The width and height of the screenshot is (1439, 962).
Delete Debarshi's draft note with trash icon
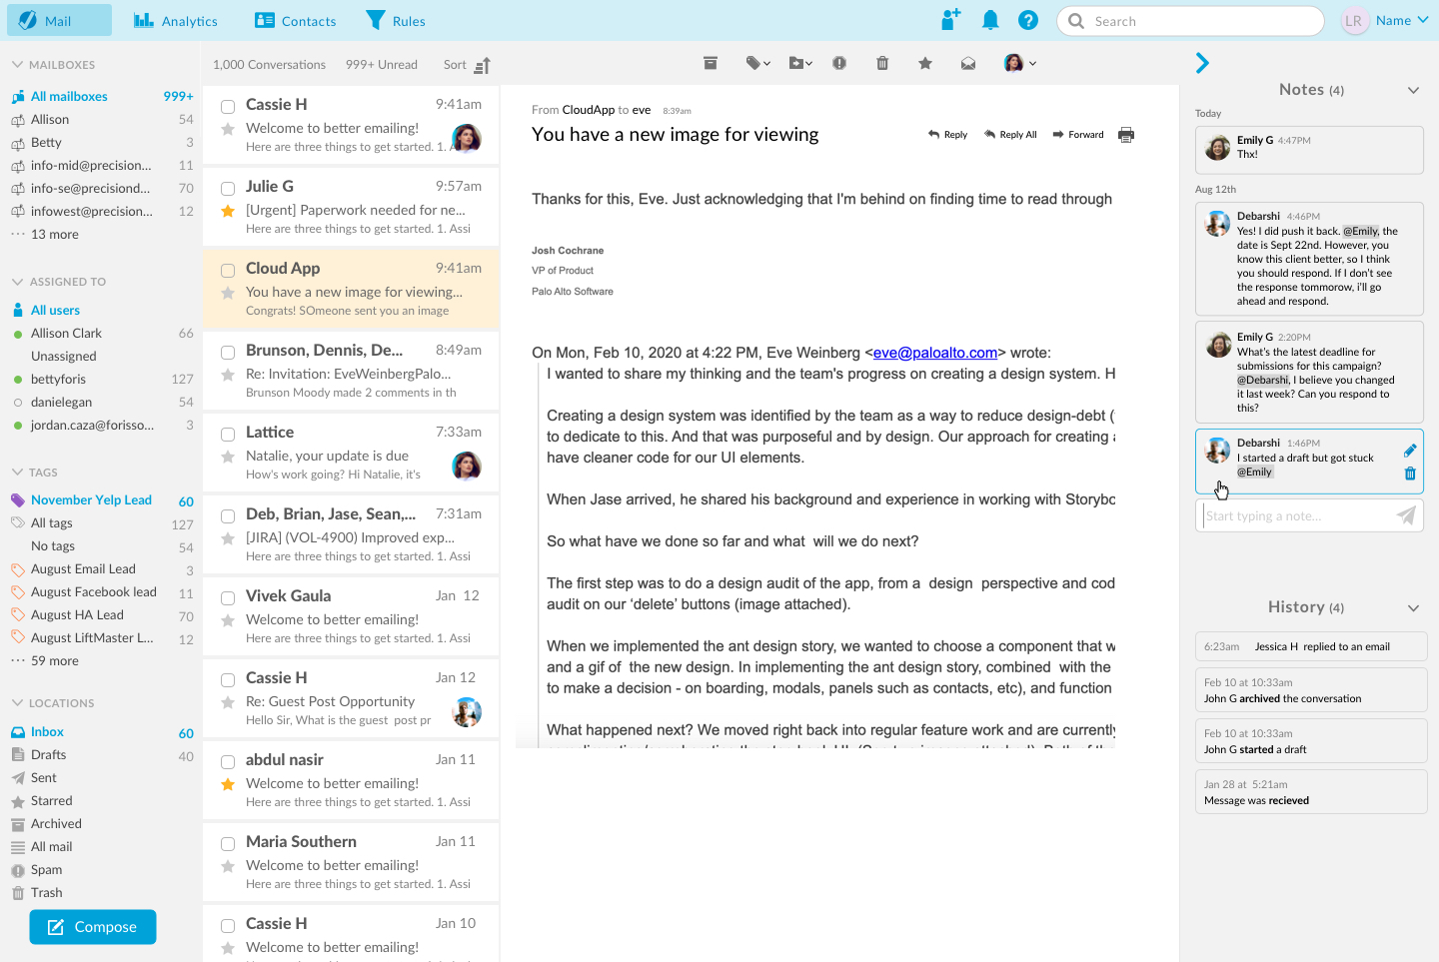coord(1410,474)
